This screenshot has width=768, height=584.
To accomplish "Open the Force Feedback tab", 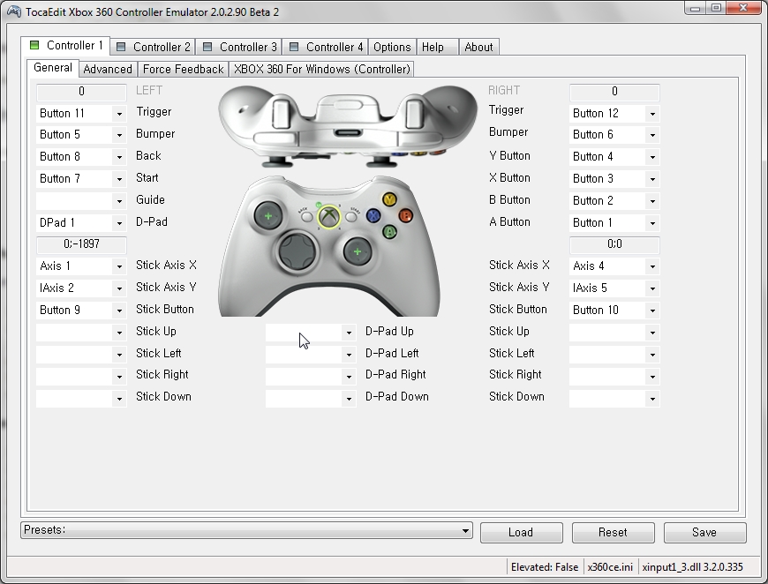I will click(x=183, y=69).
